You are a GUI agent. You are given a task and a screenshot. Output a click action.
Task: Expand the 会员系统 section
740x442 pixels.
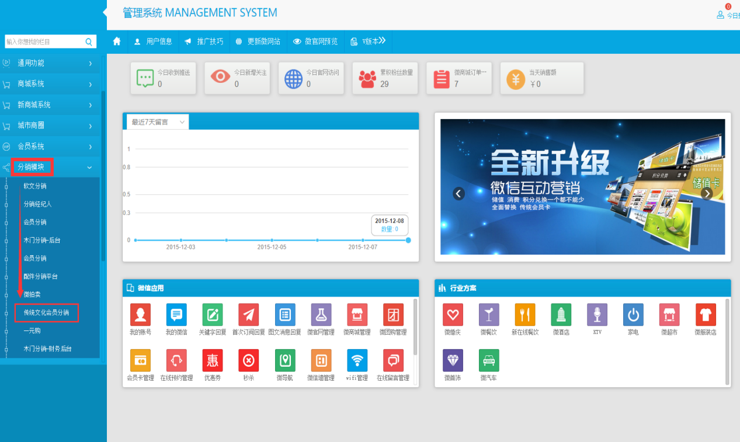pos(50,147)
